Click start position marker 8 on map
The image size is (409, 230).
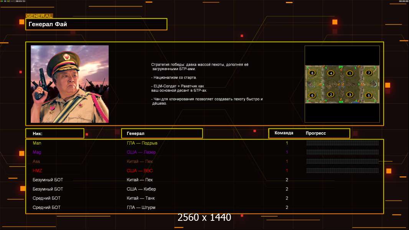pos(312,73)
